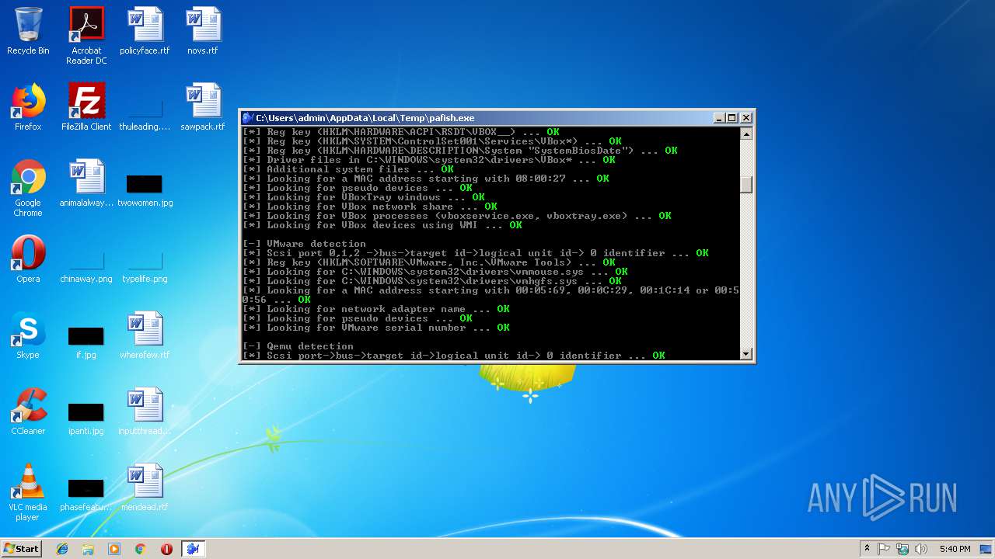995x559 pixels.
Task: Click 'MAC address starting with 08:00:27' line
Action: [x=425, y=179]
